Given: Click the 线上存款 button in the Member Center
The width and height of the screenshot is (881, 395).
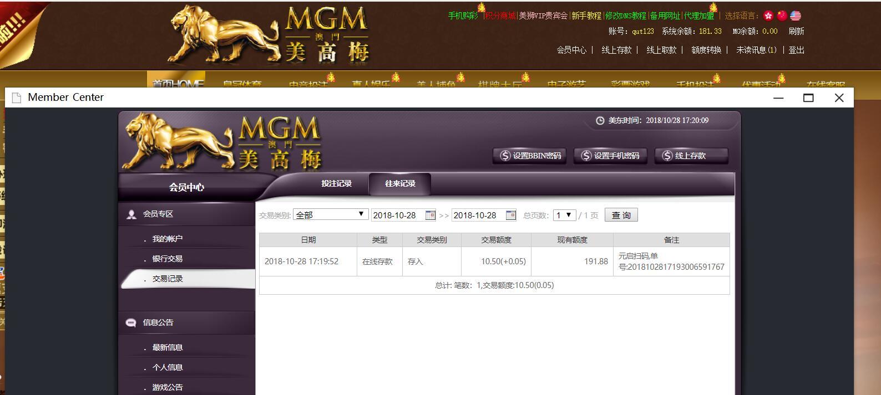Looking at the screenshot, I should 691,156.
